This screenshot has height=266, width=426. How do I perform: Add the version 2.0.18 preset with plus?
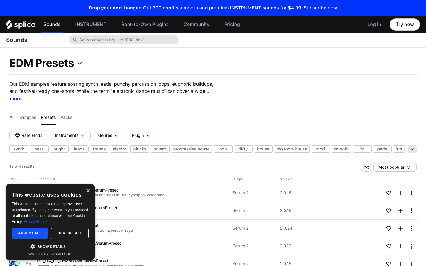coord(401,211)
